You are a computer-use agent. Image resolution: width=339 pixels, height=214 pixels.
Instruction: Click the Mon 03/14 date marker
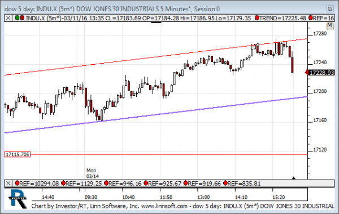(93, 173)
